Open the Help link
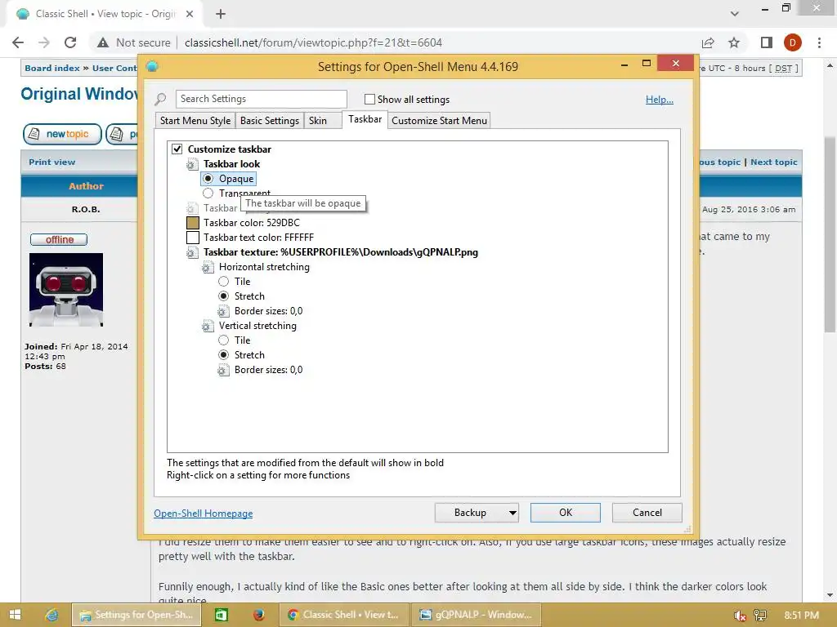The image size is (837, 627). click(660, 100)
